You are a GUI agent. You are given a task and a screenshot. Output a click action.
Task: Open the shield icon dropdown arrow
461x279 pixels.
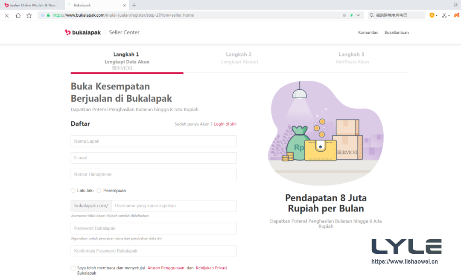[x=437, y=16]
